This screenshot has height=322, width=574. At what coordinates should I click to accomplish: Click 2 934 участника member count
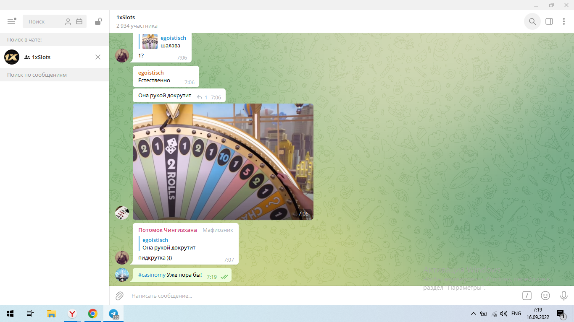point(137,26)
